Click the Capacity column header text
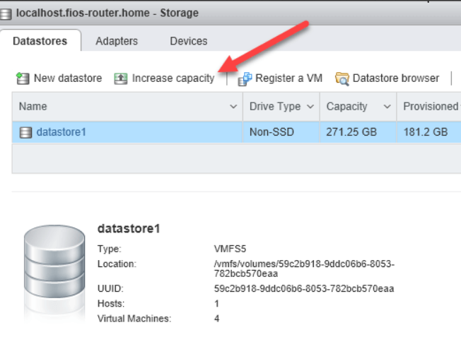The width and height of the screenshot is (461, 354). 346,107
